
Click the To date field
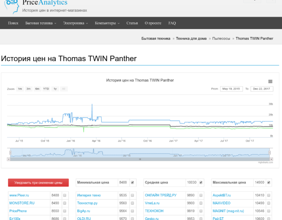pos(262,89)
